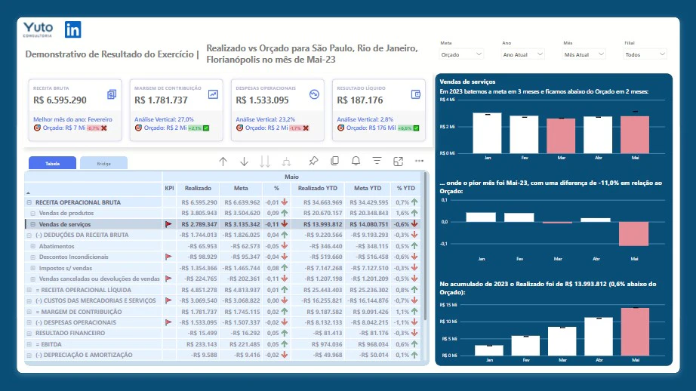The image size is (696, 391).
Task: Enable drill down with the down arrow
Action: pyautogui.click(x=244, y=162)
